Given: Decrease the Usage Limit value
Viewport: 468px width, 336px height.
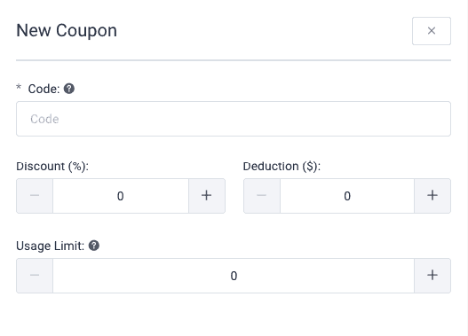Looking at the screenshot, I should [35, 276].
